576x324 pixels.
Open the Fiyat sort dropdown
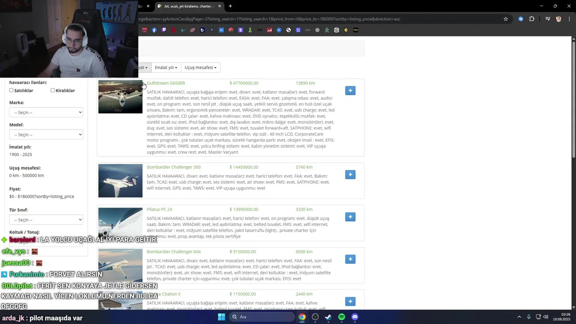144,67
